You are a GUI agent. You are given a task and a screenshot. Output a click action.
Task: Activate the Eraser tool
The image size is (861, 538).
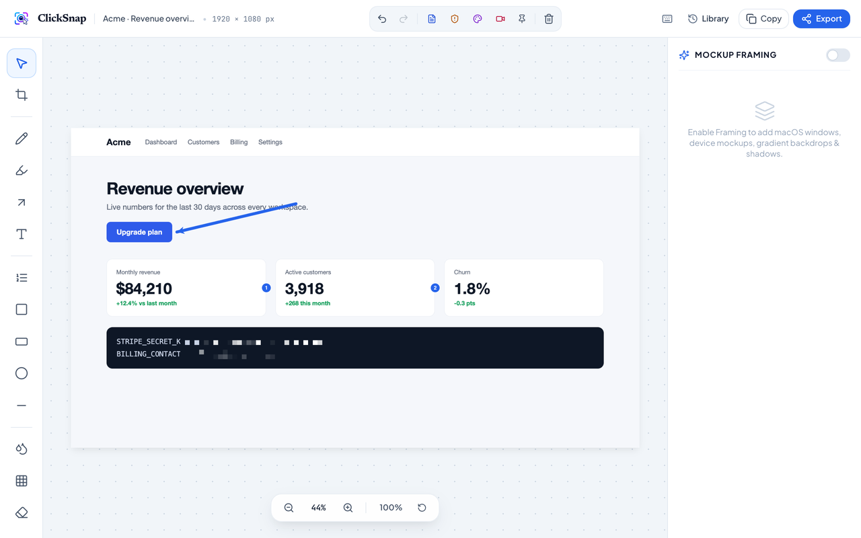tap(22, 513)
